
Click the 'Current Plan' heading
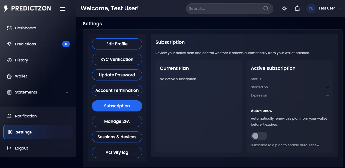coord(174,69)
